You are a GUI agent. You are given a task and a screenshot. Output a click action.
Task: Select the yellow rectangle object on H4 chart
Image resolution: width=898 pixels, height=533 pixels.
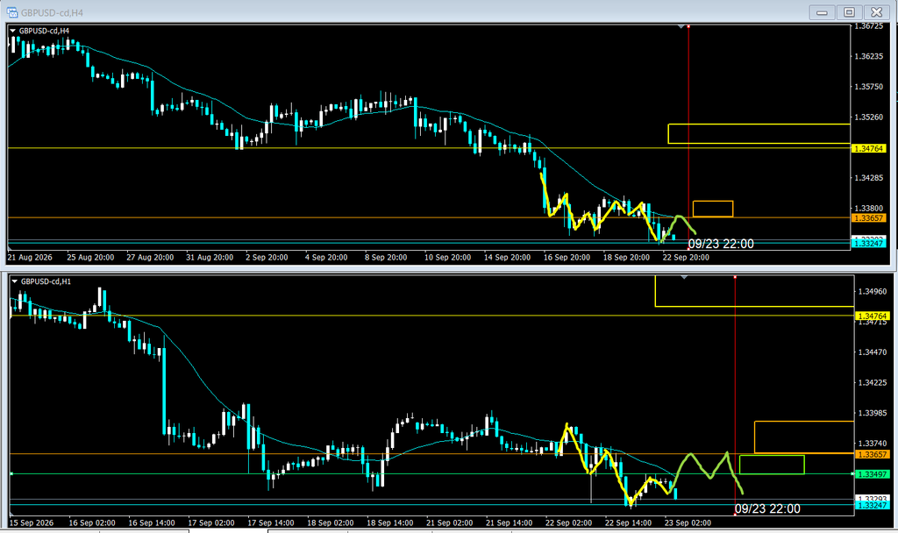759,133
